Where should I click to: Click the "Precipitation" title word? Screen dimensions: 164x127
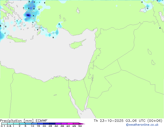point(11,121)
